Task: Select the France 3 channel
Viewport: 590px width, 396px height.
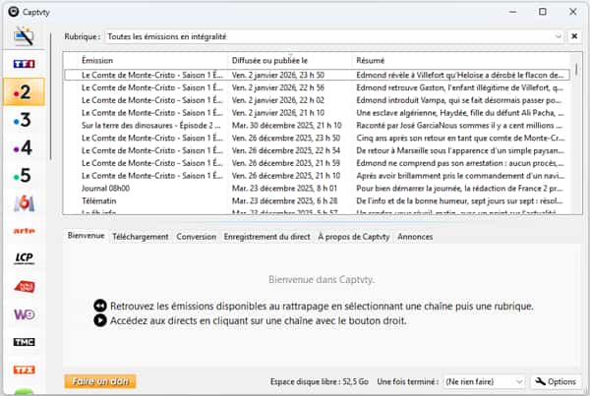Action: pos(23,120)
